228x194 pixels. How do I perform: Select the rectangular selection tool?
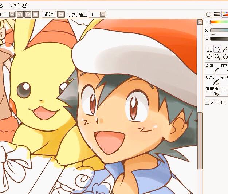pos(209,49)
